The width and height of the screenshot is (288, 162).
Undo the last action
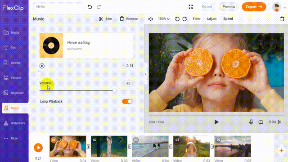90,7
